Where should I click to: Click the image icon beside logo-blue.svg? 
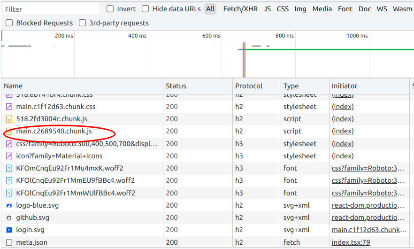click(x=9, y=205)
